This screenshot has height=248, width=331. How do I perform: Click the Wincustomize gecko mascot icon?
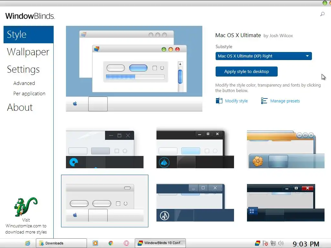26,207
